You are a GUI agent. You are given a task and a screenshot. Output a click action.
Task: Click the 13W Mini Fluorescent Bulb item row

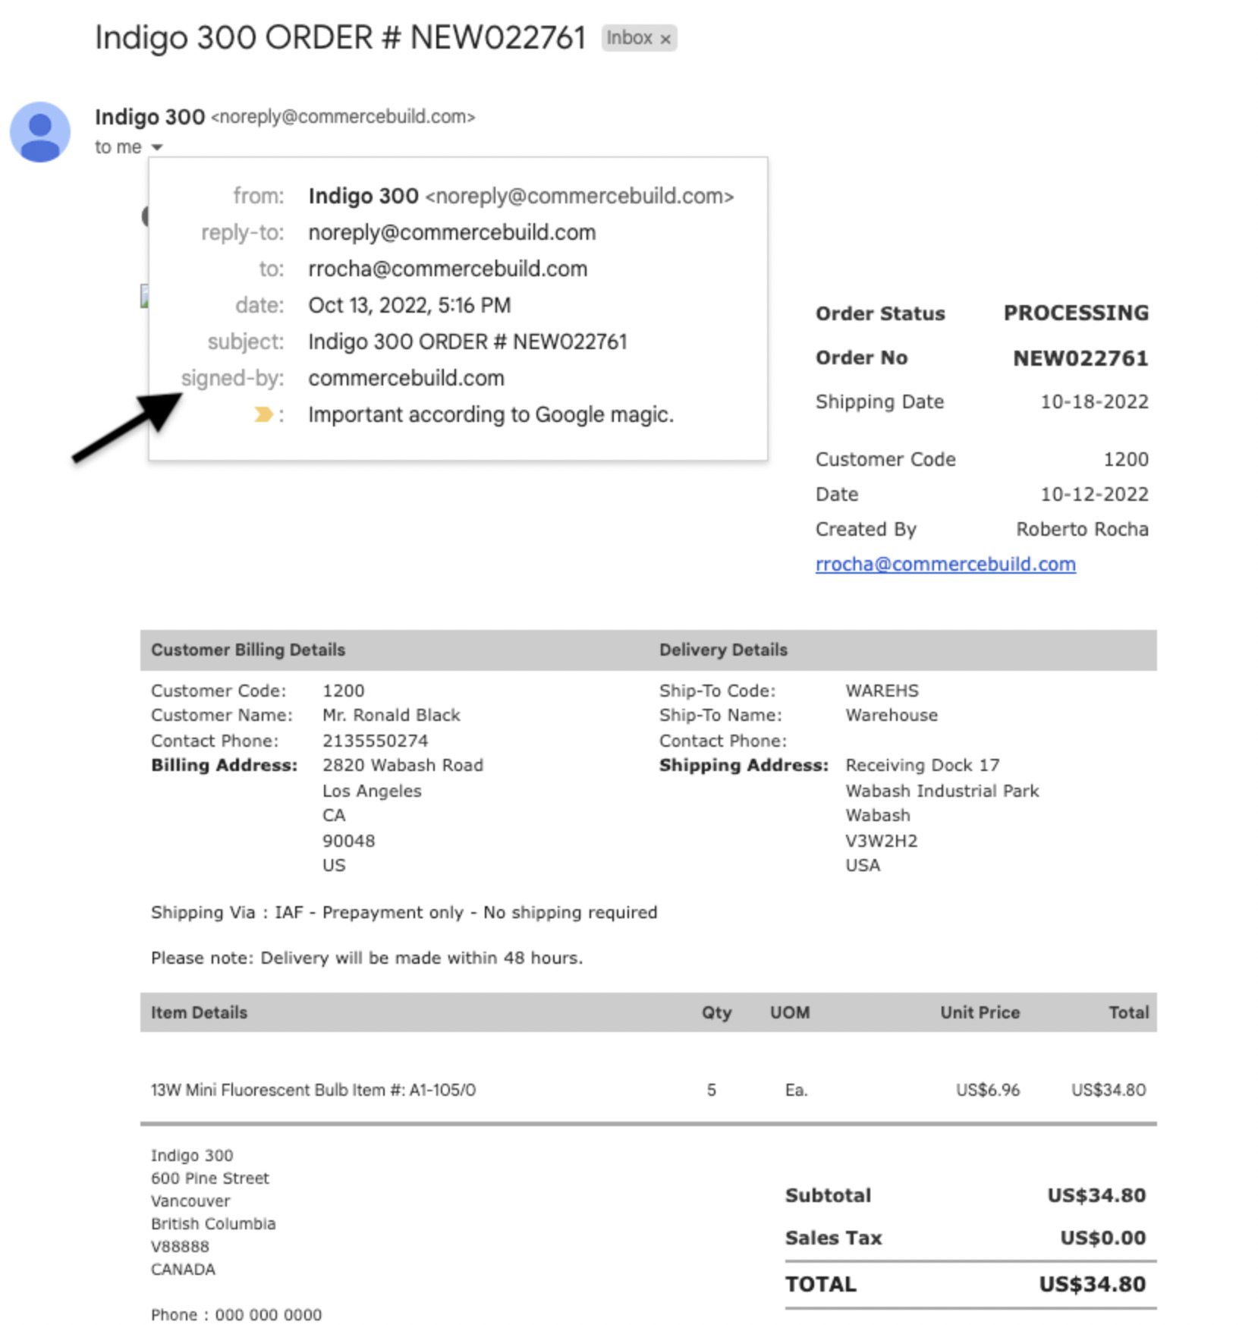648,1090
